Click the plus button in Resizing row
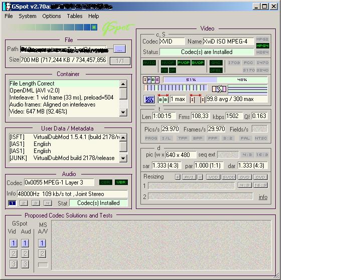The image size is (361, 280). tap(177, 177)
